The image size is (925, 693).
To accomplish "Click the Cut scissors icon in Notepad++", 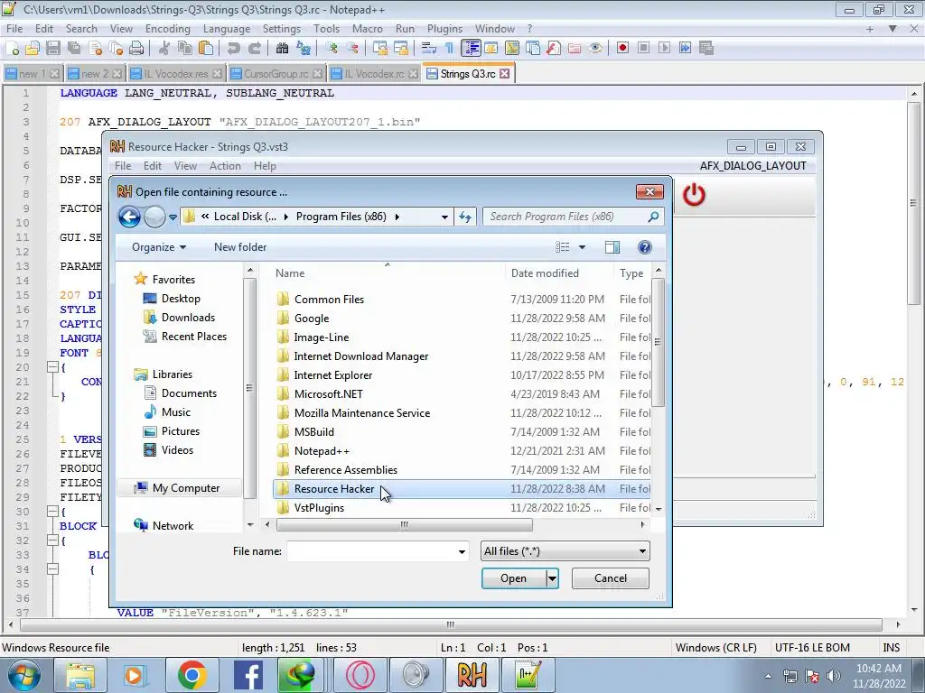I will point(164,49).
